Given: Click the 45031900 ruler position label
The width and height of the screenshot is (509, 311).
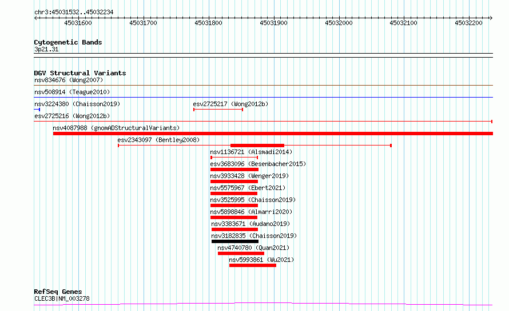Looking at the screenshot, I should [x=273, y=23].
